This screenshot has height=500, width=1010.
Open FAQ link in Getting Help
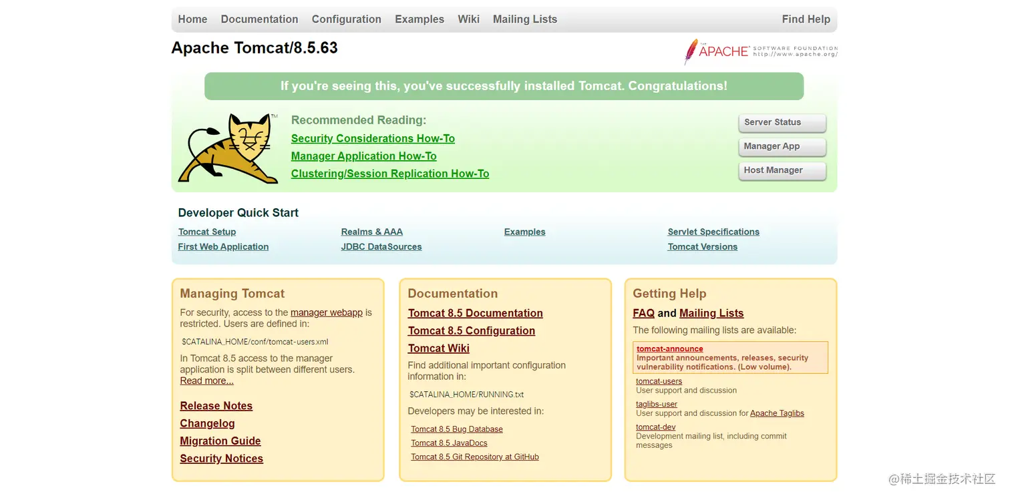pos(644,313)
